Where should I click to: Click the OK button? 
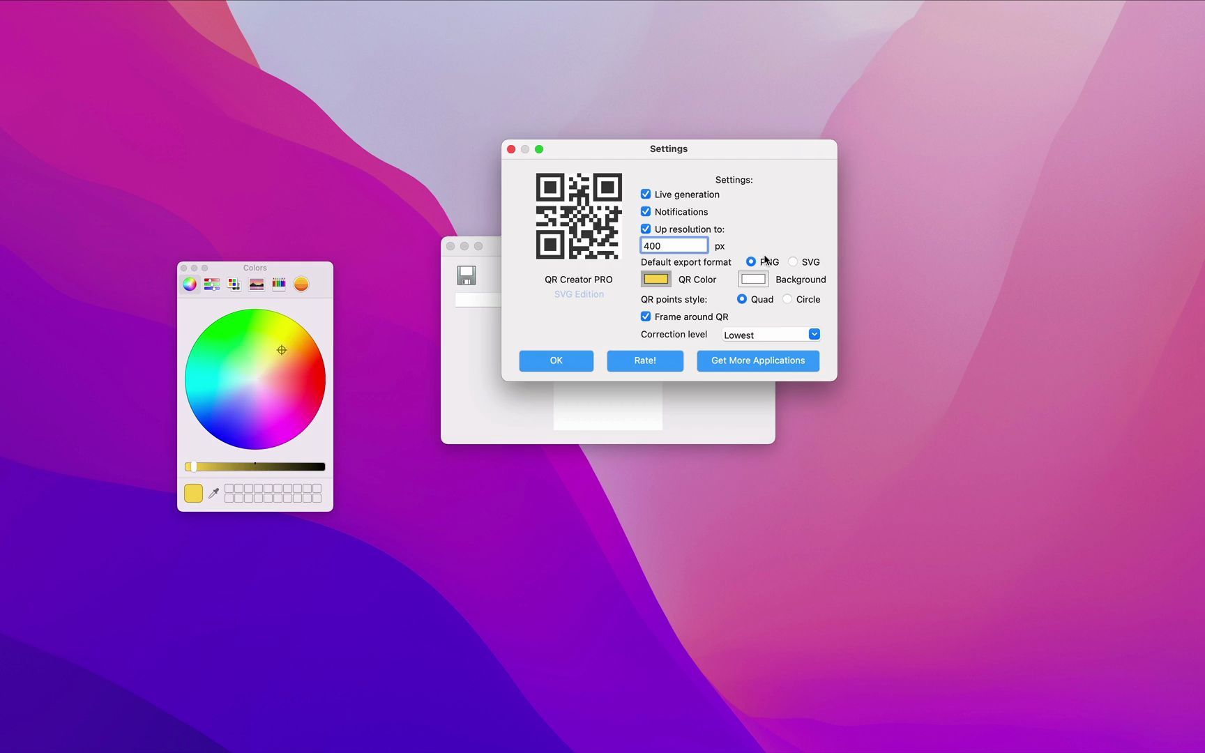pyautogui.click(x=556, y=360)
